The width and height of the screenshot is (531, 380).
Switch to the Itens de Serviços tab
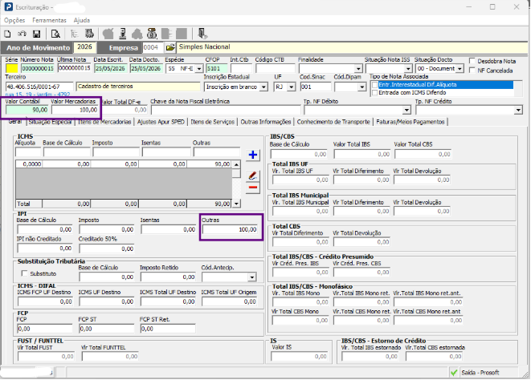point(212,122)
